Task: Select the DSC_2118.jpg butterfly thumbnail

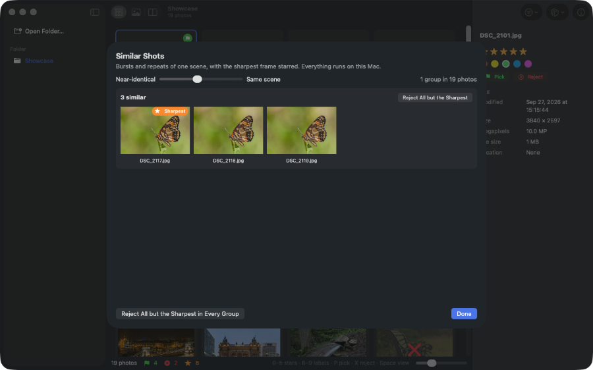Action: pyautogui.click(x=229, y=130)
